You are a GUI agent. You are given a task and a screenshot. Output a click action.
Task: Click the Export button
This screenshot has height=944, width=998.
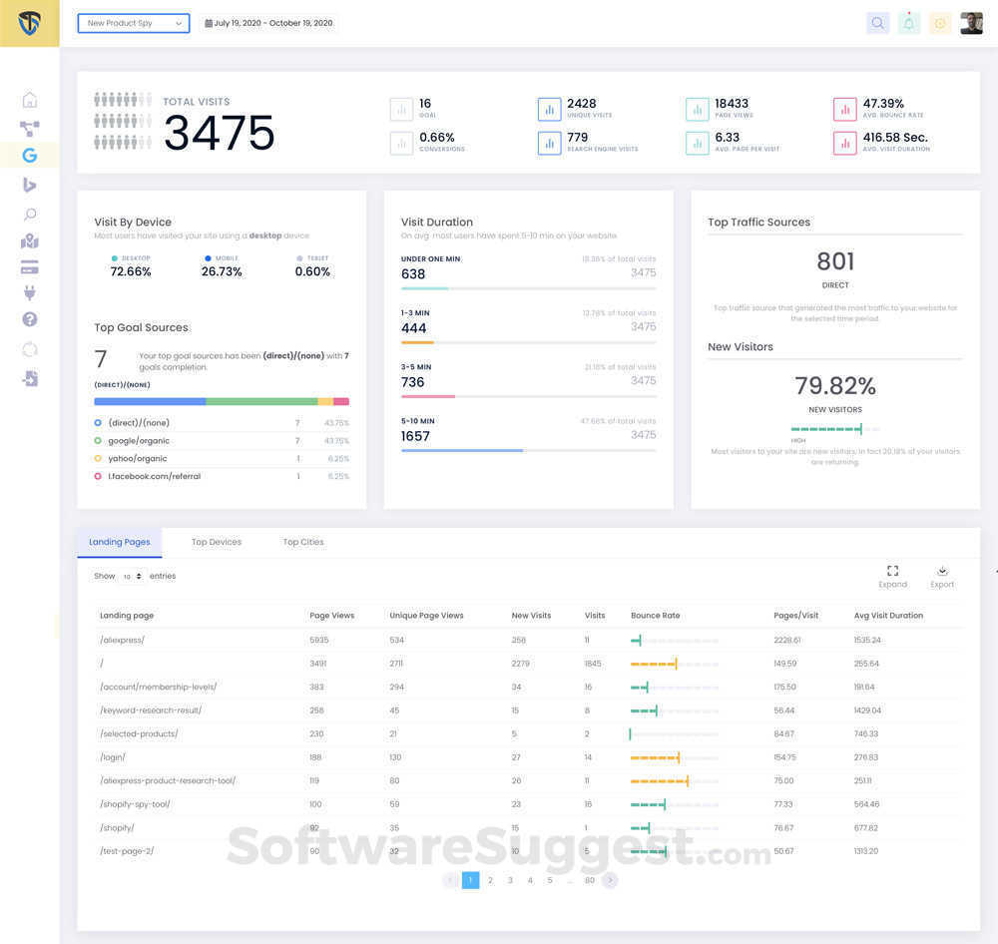(942, 576)
